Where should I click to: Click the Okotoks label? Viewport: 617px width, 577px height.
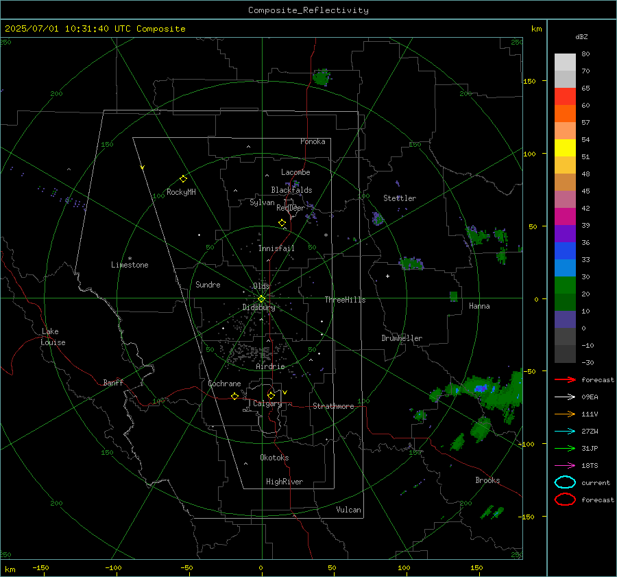point(274,458)
